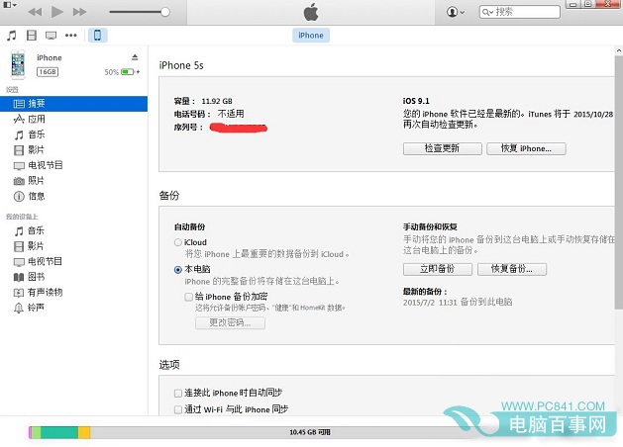This screenshot has width=623, height=447.
Task: Open the more libraries ellipsis menu
Action: pyautogui.click(x=70, y=36)
